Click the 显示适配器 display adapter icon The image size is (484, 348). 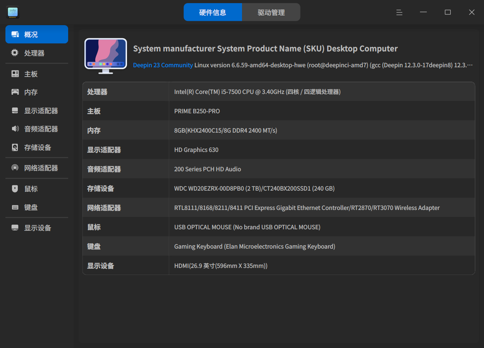click(x=15, y=111)
